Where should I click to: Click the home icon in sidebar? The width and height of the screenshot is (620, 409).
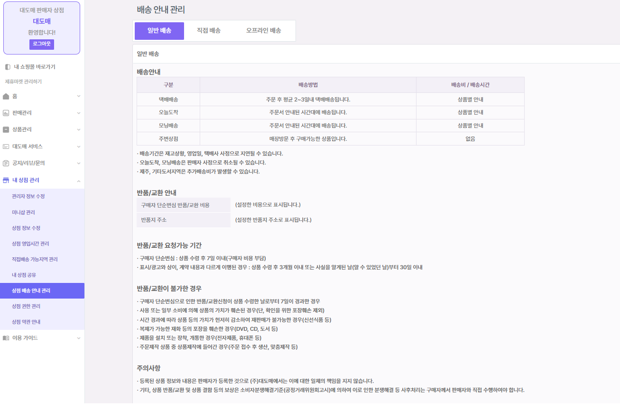[6, 96]
